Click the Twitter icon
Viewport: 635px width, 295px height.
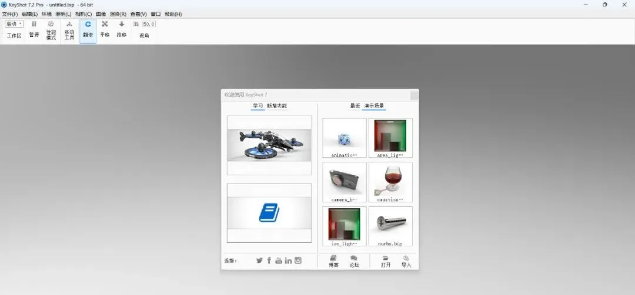[260, 260]
